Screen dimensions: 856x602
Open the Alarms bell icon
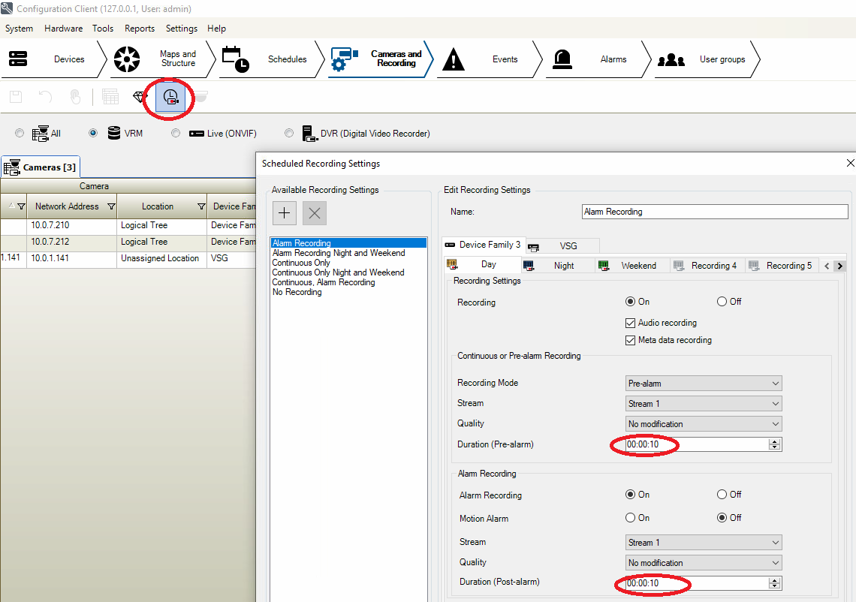point(562,59)
